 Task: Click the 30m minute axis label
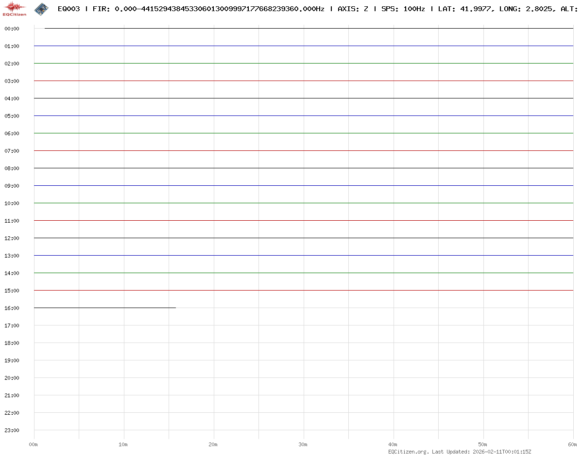[x=303, y=444]
